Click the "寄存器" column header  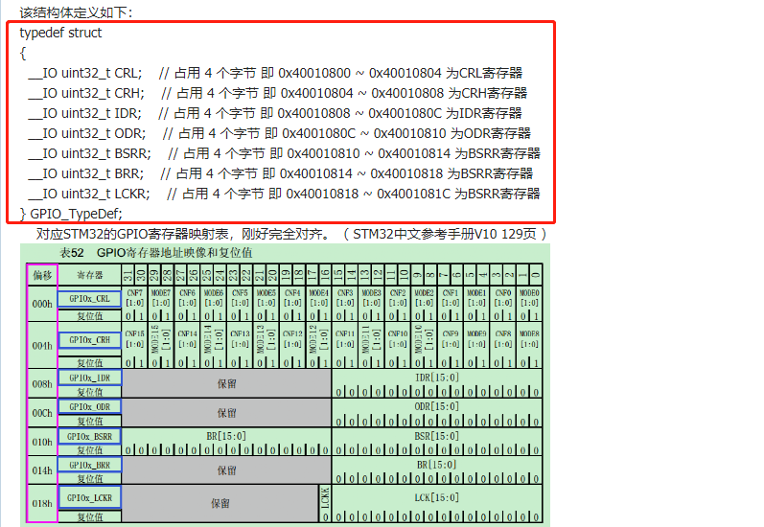point(90,275)
